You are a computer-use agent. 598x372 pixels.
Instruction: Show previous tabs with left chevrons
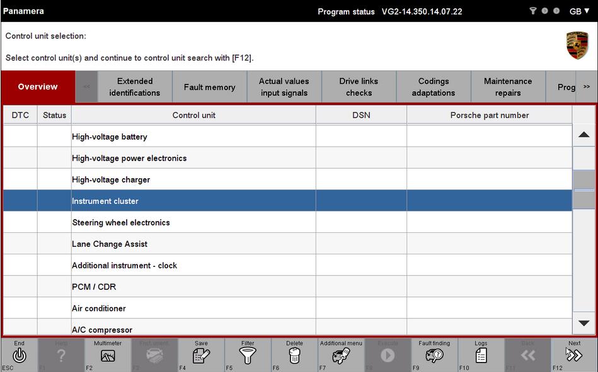(86, 87)
